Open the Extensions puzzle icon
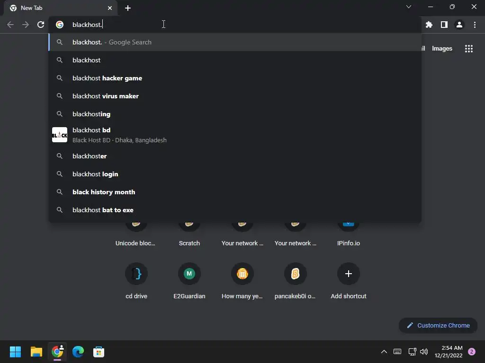 [429, 25]
